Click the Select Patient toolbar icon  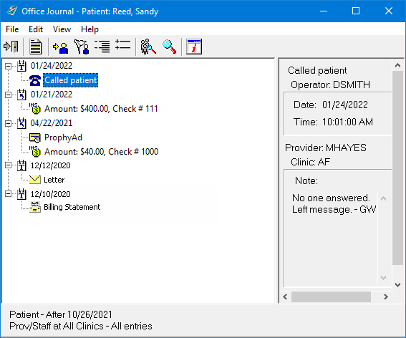[x=60, y=47]
